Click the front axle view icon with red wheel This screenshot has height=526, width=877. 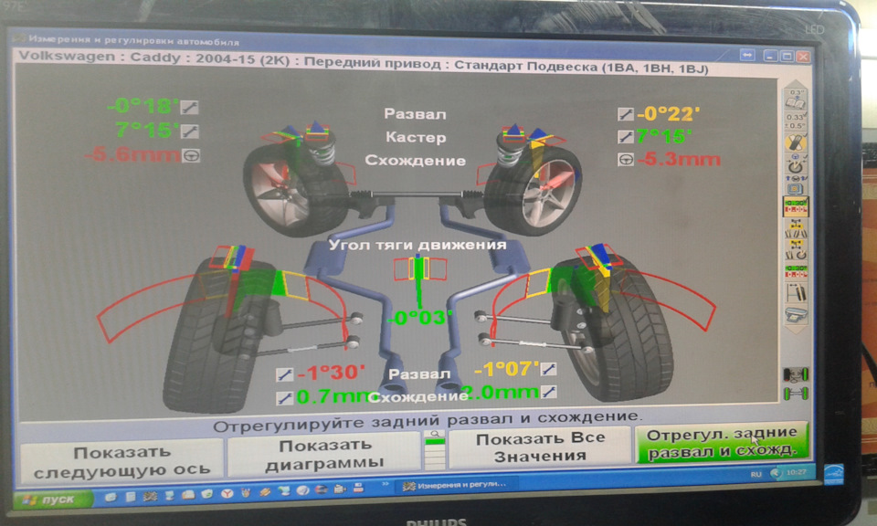point(796,374)
